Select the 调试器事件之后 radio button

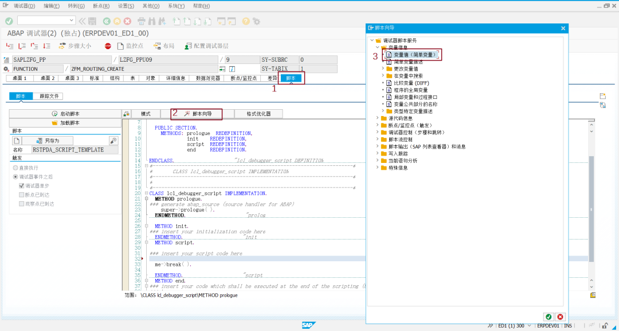15,177
